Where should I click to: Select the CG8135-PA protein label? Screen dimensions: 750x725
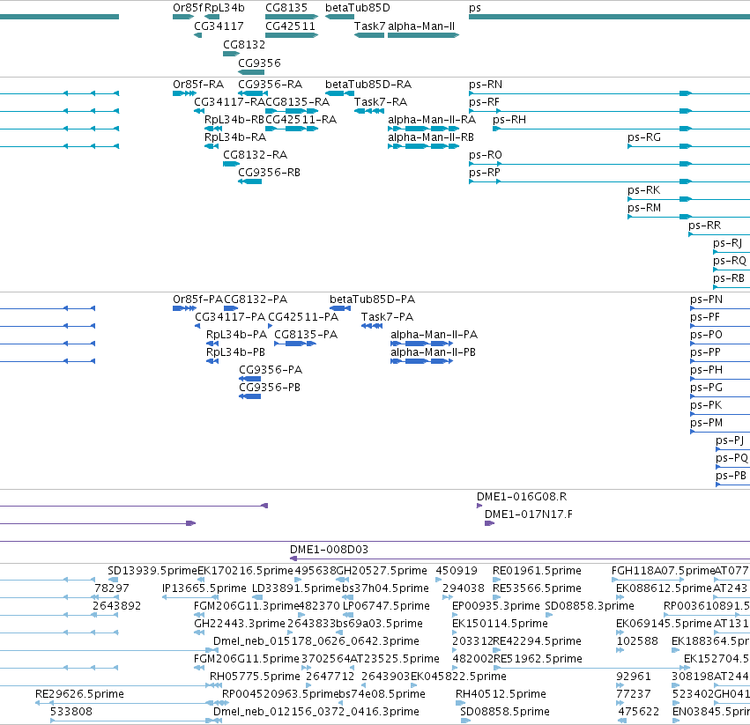coord(306,335)
